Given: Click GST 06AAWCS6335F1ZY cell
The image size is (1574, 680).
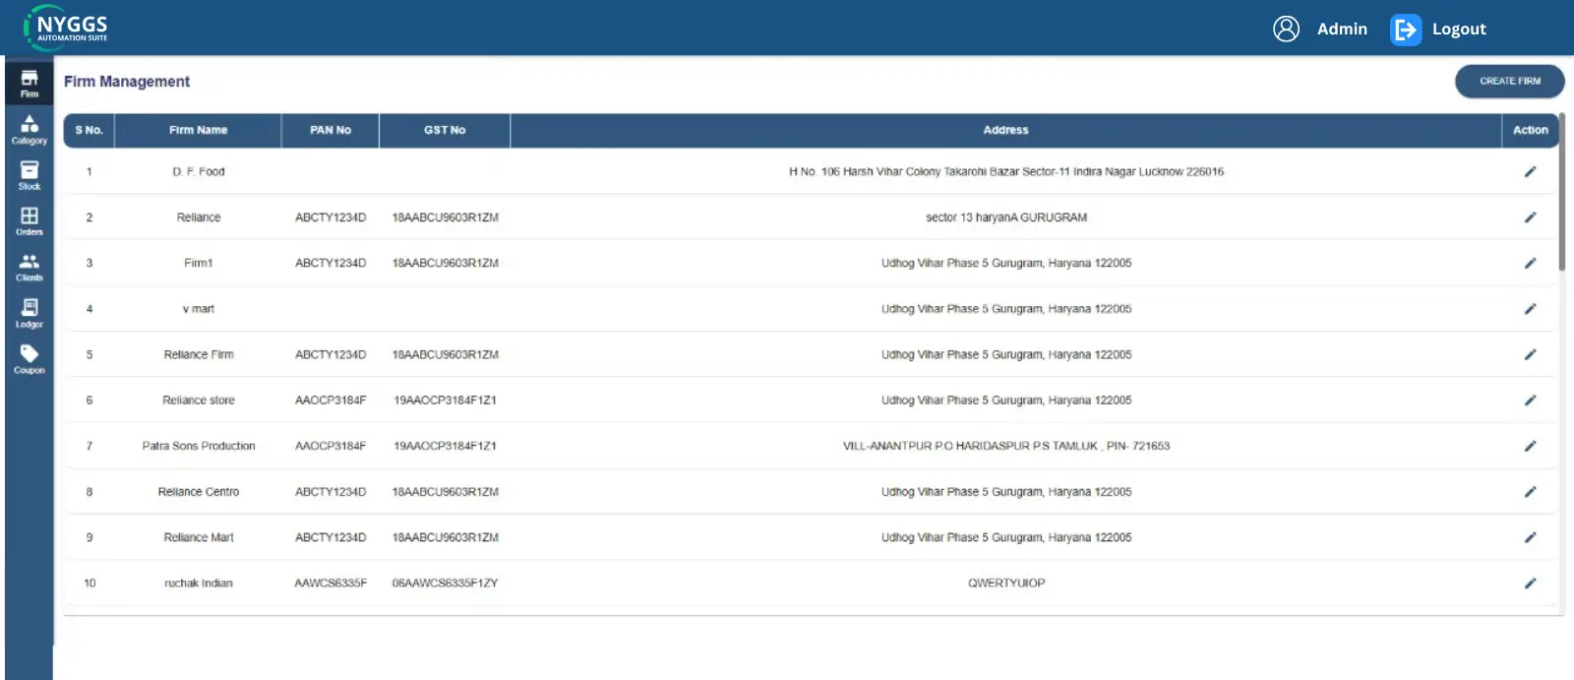Looking at the screenshot, I should point(445,584).
